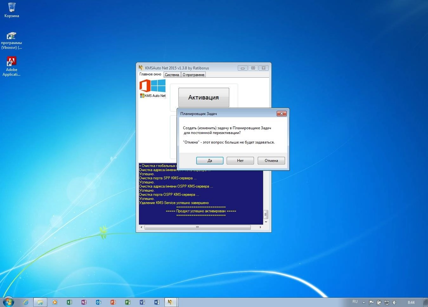The image size is (428, 307).
Task: Close the KMSAuto Net window
Action: tap(263, 68)
